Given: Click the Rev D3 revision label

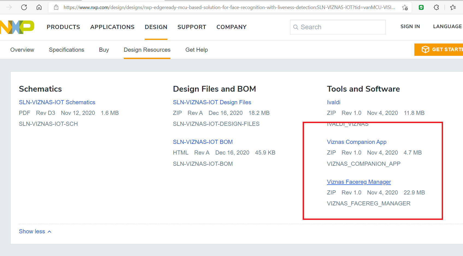Looking at the screenshot, I should 46,113.
